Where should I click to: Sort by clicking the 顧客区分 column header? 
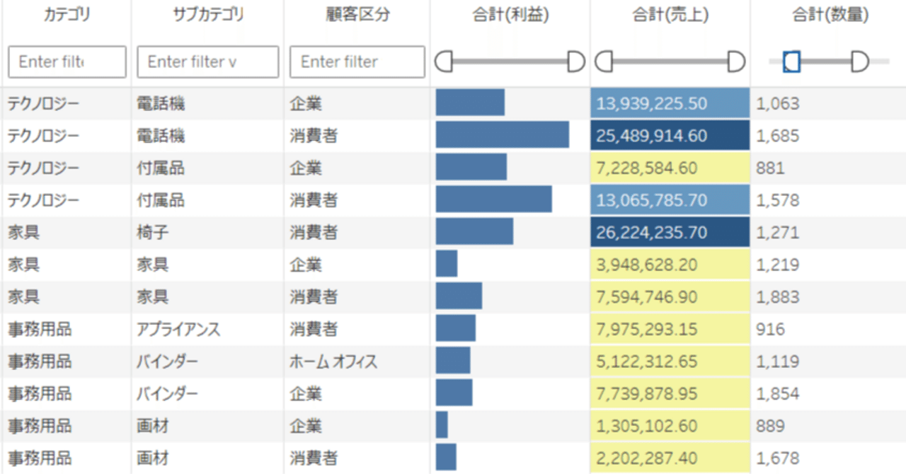tap(356, 14)
